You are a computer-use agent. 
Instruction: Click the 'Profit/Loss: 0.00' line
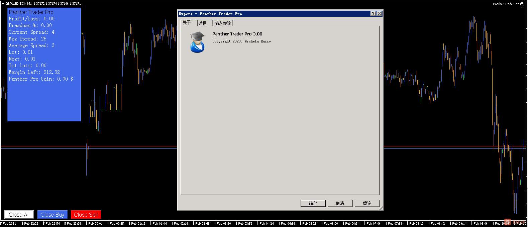(x=31, y=19)
